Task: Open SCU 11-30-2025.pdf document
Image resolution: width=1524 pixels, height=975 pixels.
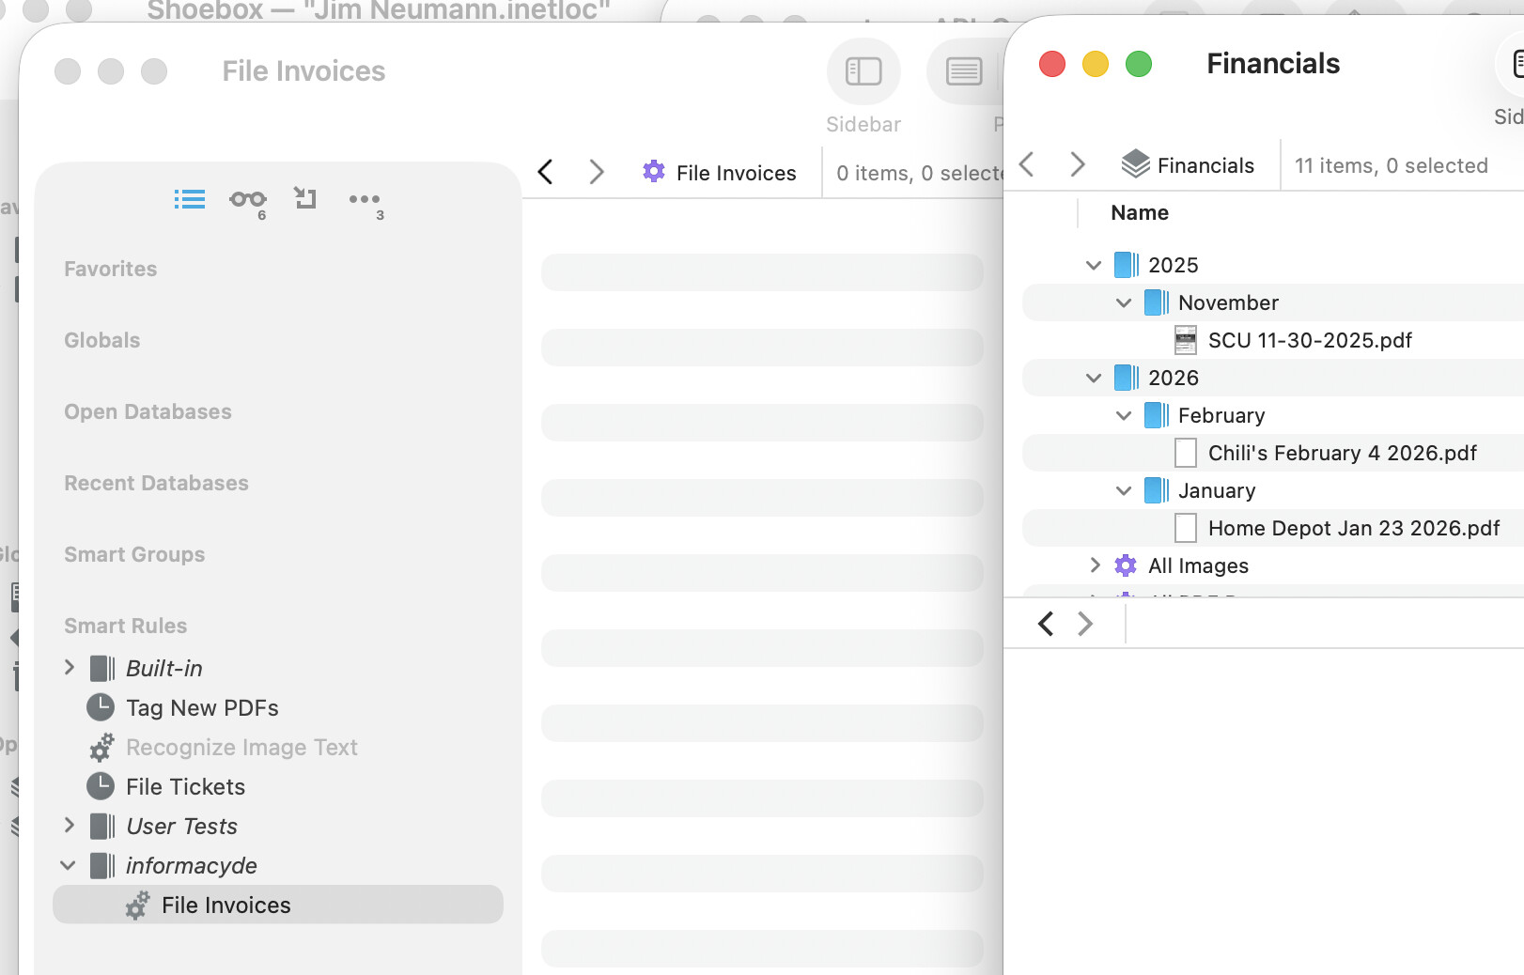Action: [x=1309, y=340]
